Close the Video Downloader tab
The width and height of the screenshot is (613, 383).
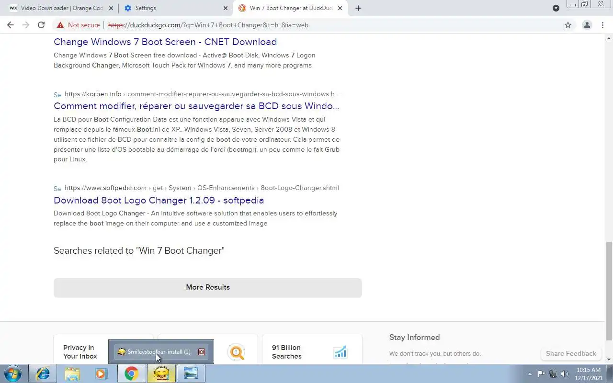[111, 8]
